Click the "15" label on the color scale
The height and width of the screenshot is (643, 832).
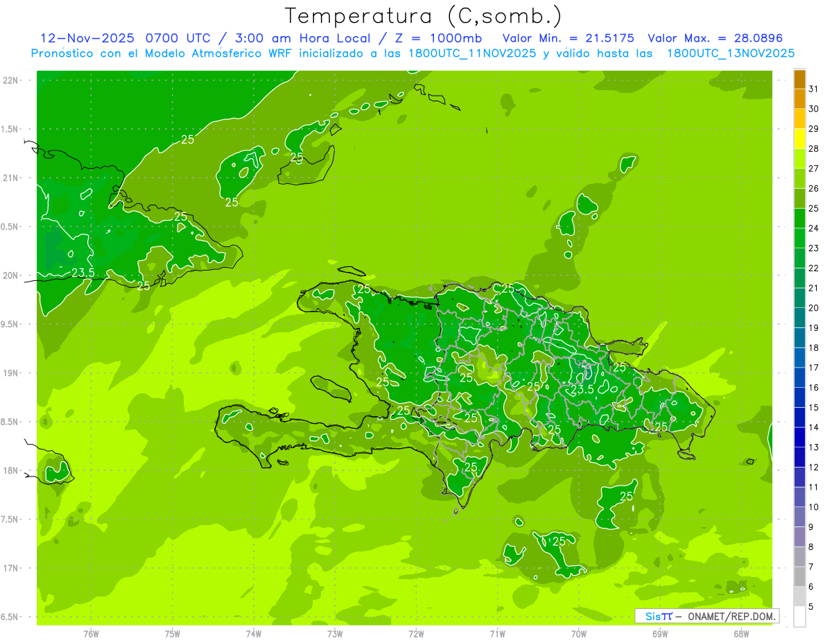814,407
